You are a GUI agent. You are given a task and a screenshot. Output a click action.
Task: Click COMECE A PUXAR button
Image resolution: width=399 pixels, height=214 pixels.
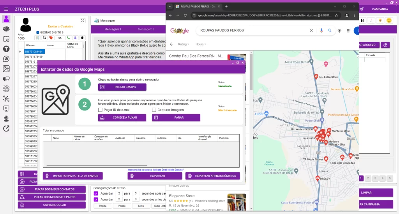tap(122, 118)
